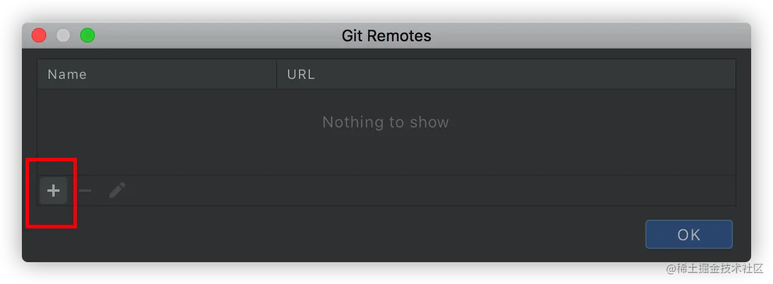The height and width of the screenshot is (284, 773).
Task: Click the divider between Name and URL headers
Action: coord(277,74)
